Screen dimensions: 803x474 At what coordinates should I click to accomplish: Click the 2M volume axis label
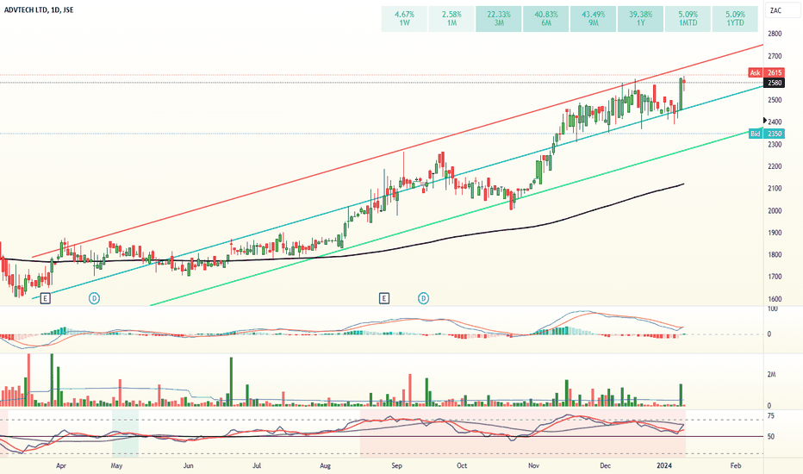[x=771, y=375]
